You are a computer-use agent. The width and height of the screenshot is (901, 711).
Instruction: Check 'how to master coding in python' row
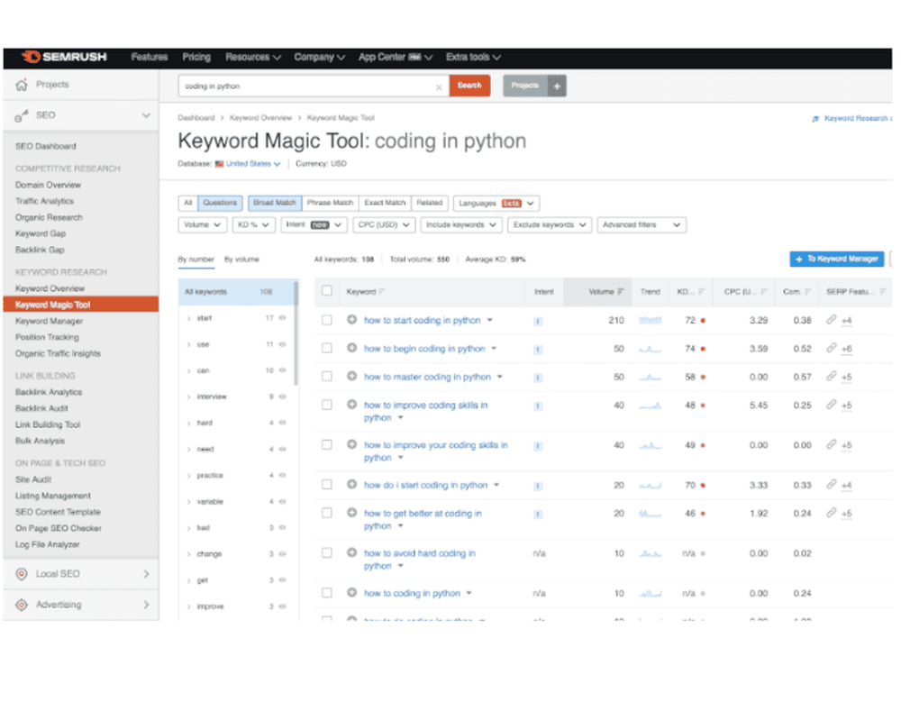coord(327,377)
